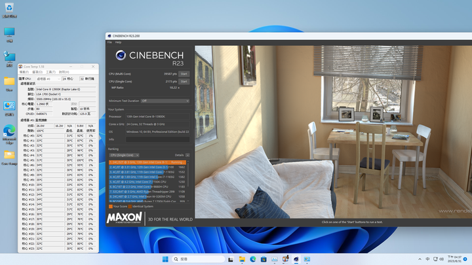Open Cinebench Help menu
The height and width of the screenshot is (265, 472).
coord(118,43)
